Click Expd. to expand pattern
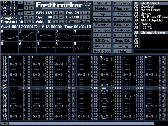Image resolution: width=168 pixels, height=126 pixels. tap(72, 22)
